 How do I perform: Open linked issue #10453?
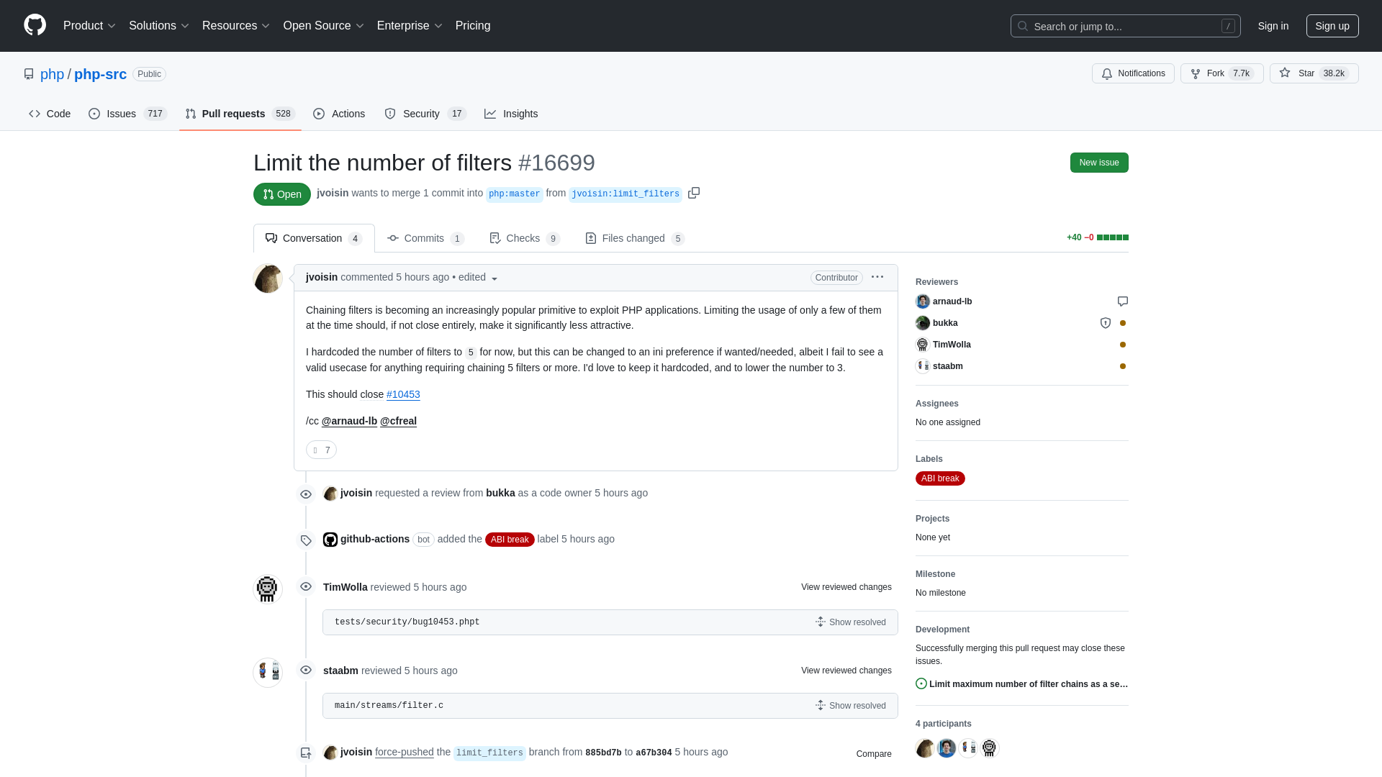[403, 394]
